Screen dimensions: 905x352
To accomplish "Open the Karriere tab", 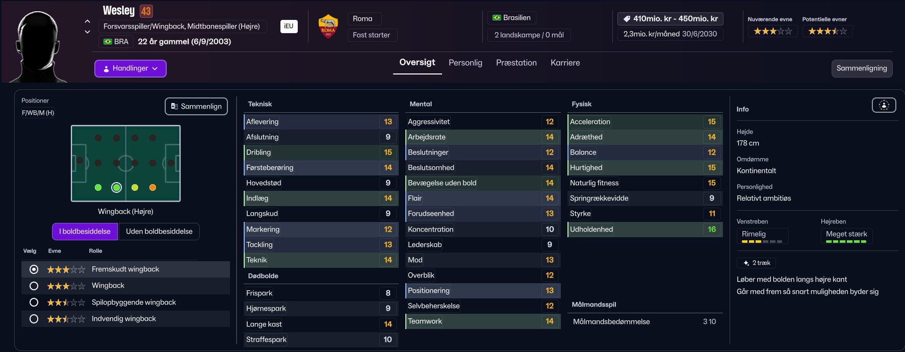I will pyautogui.click(x=565, y=63).
